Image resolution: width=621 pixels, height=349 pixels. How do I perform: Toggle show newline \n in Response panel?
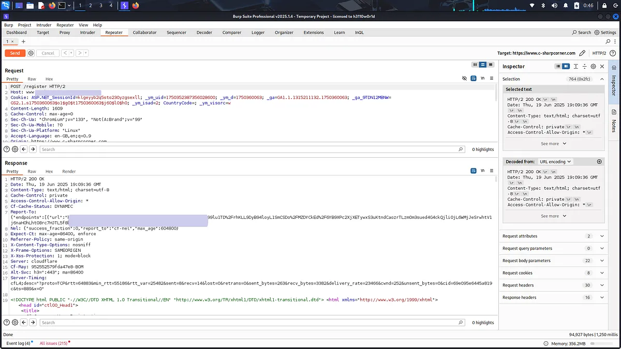click(482, 171)
